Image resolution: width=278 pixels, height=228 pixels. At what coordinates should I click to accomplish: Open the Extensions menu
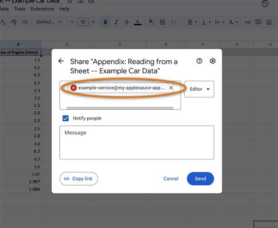coord(42,9)
